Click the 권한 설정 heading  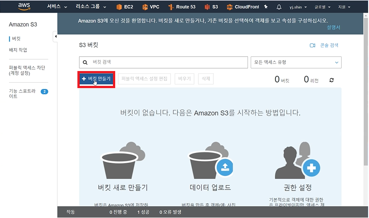297,187
